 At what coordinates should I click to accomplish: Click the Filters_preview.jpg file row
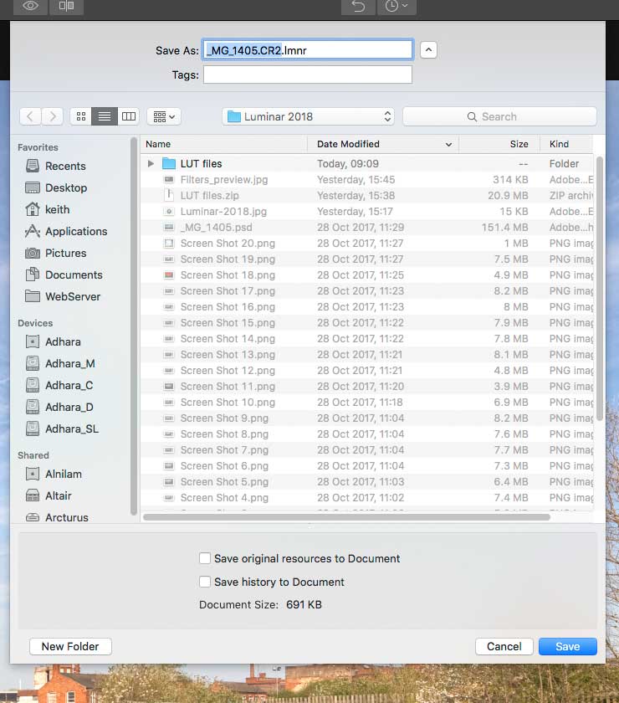(366, 180)
